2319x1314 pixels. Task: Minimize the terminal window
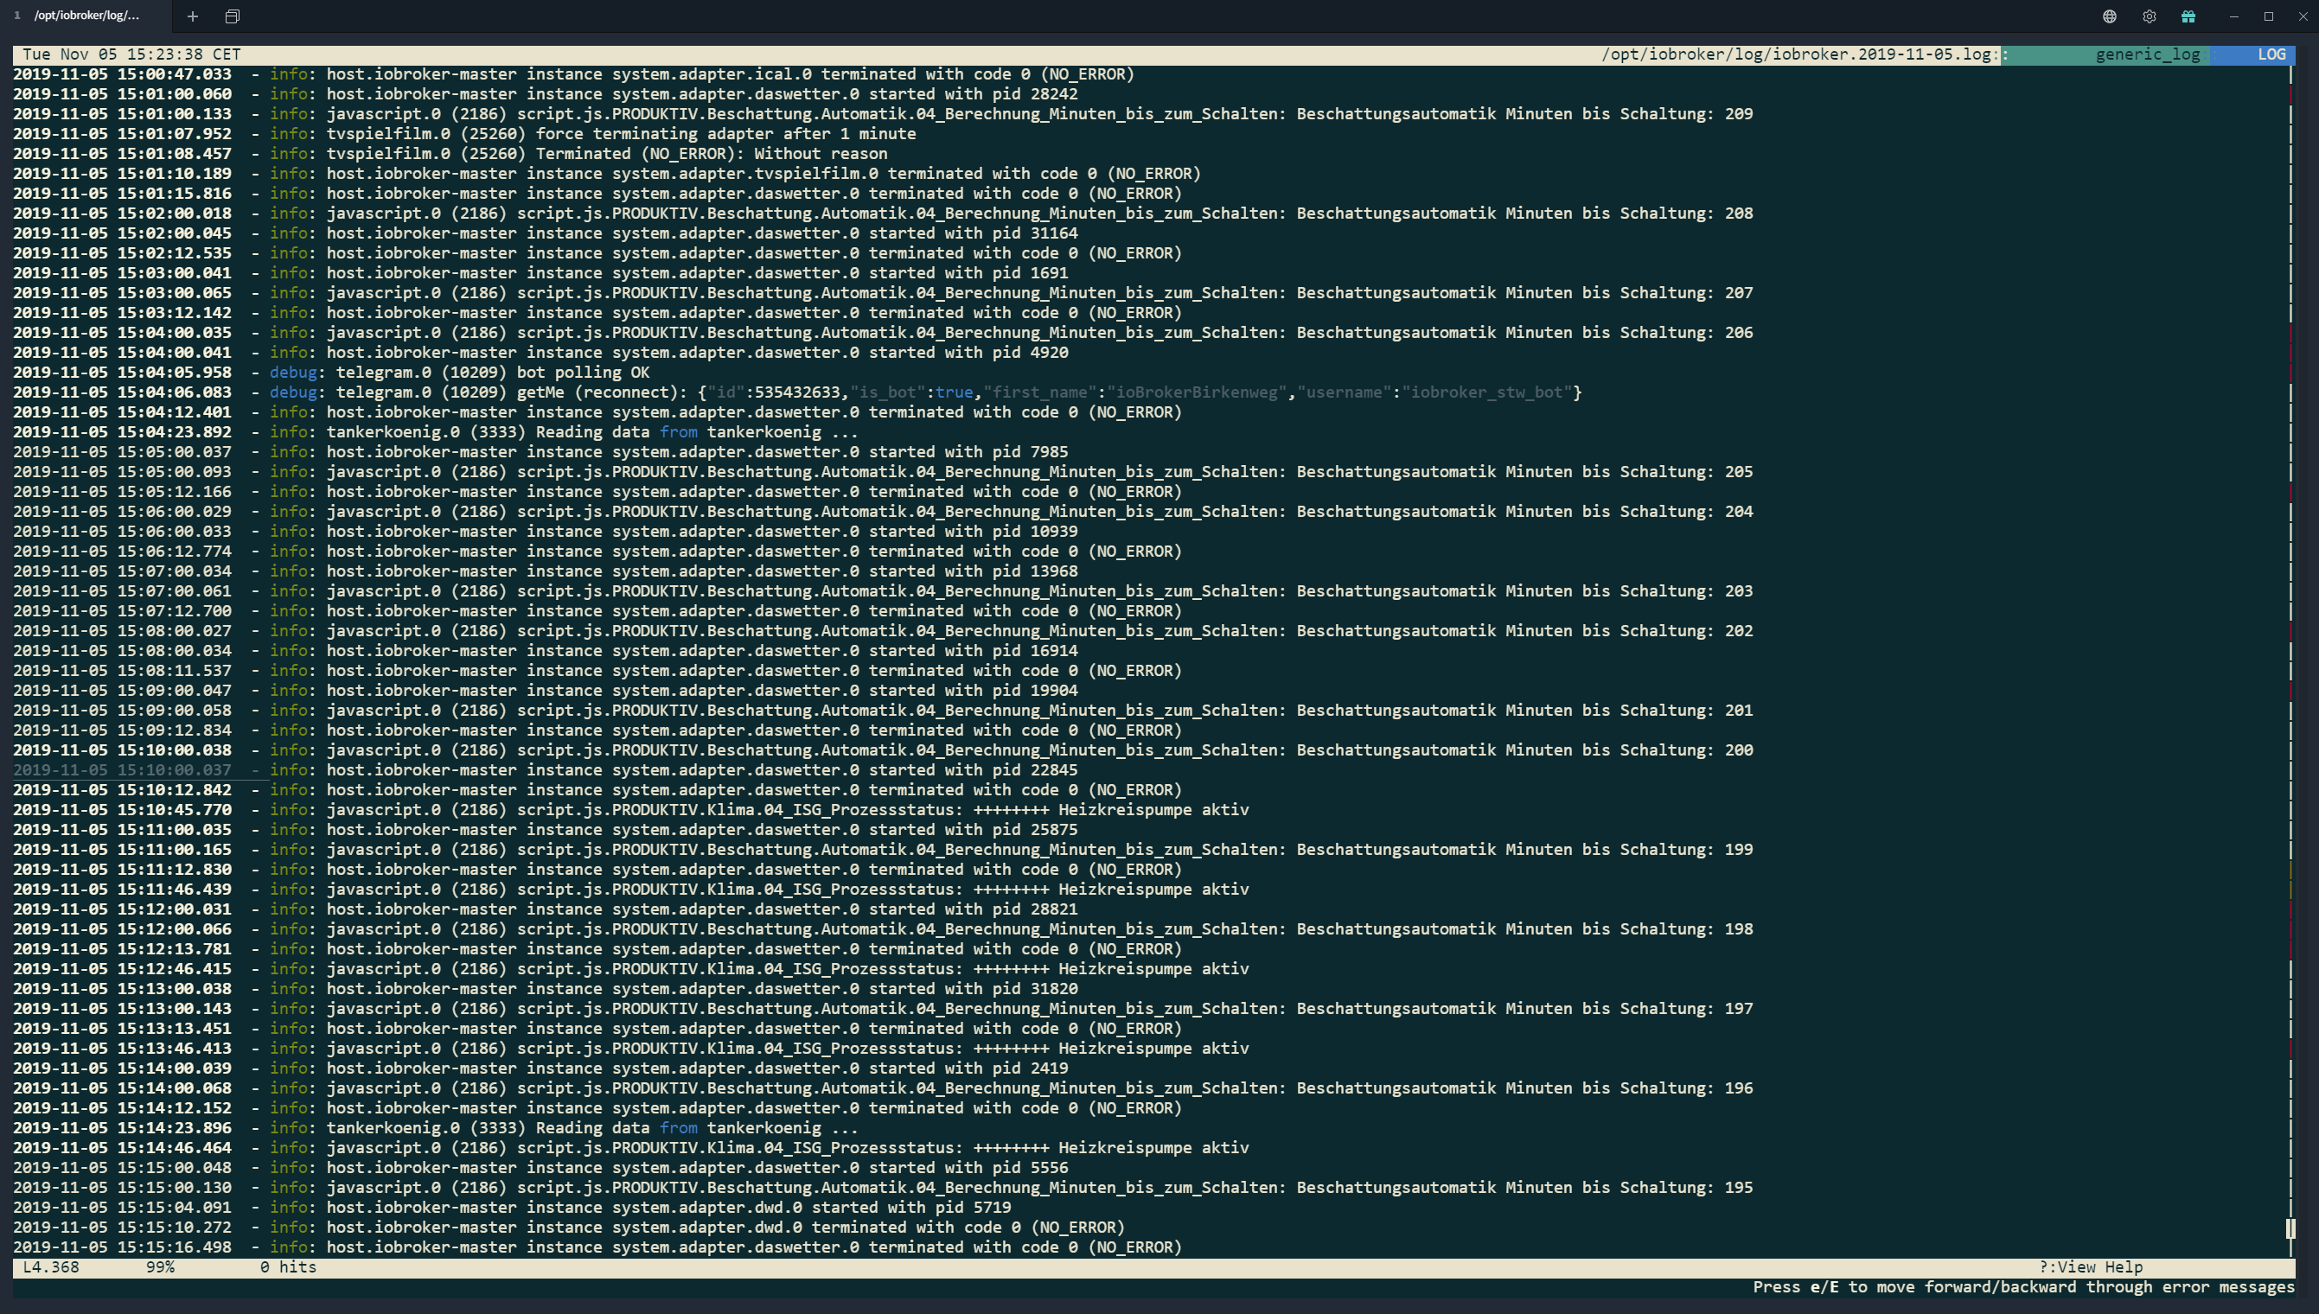[2234, 16]
